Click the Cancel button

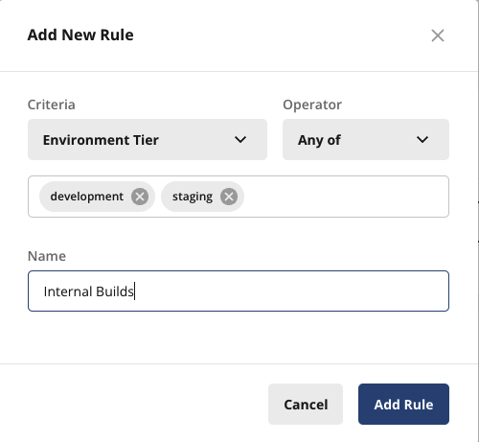(x=306, y=405)
